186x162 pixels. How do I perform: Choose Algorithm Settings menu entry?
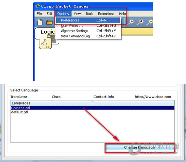88,31
